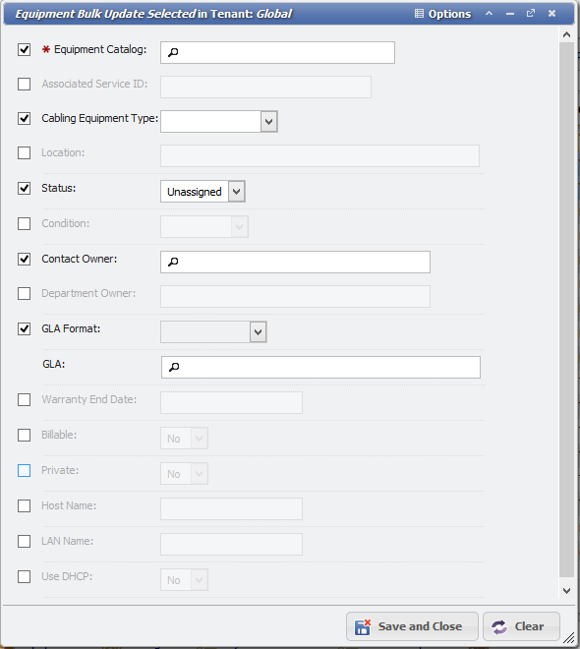Click the Save and Close button
This screenshot has height=649, width=580.
(x=412, y=626)
